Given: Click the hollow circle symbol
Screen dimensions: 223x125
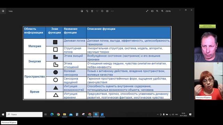Looking at the screenshot, I should tap(55, 80).
